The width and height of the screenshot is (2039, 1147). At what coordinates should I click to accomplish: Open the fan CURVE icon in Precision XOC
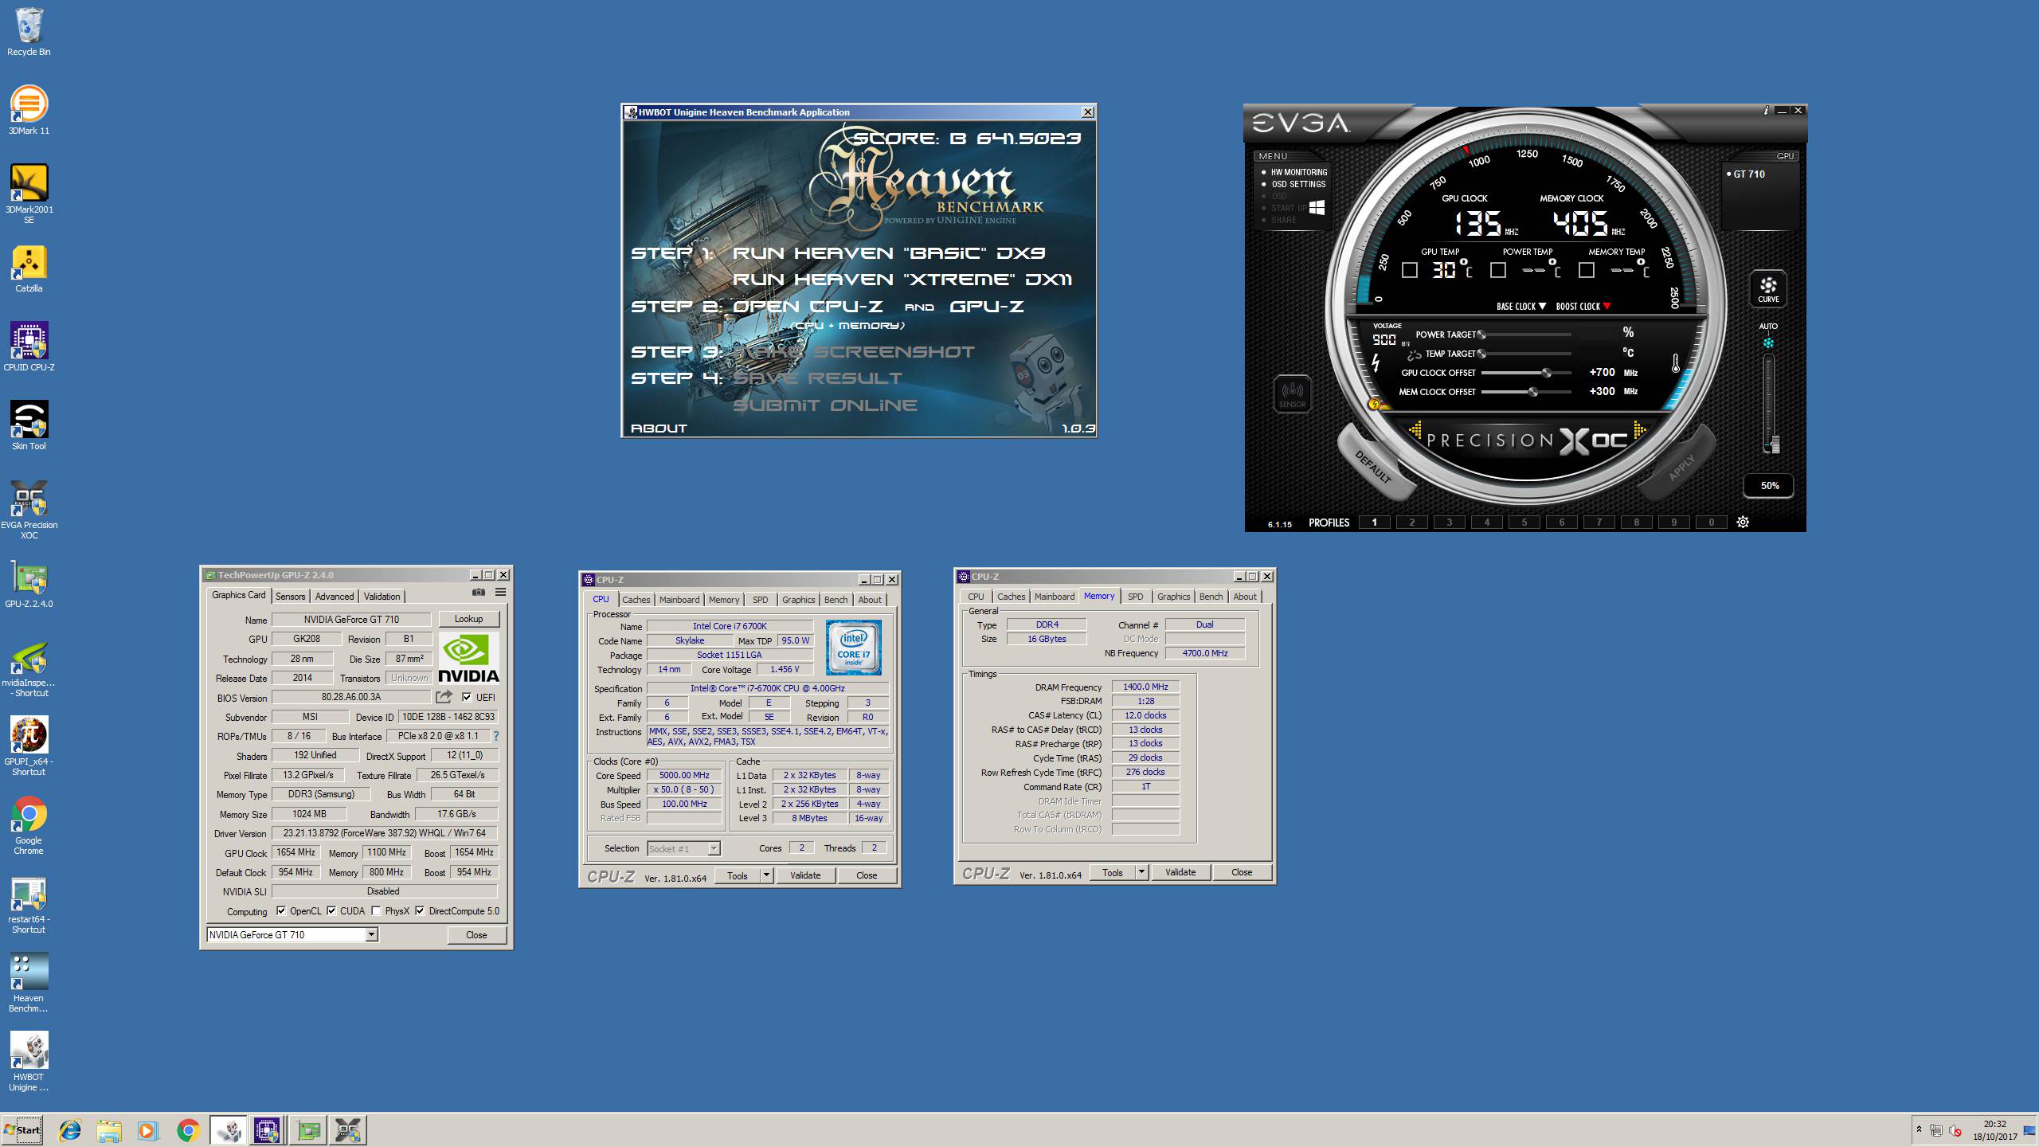(x=1768, y=290)
